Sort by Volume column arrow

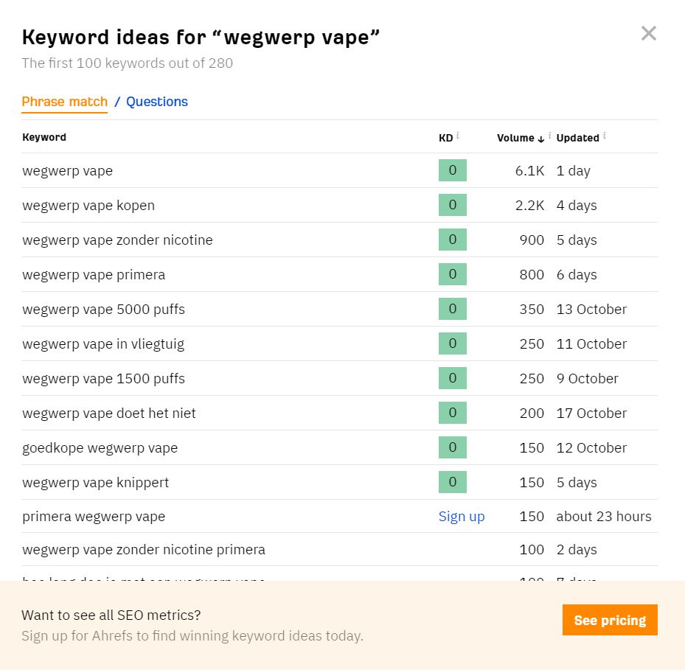click(540, 139)
